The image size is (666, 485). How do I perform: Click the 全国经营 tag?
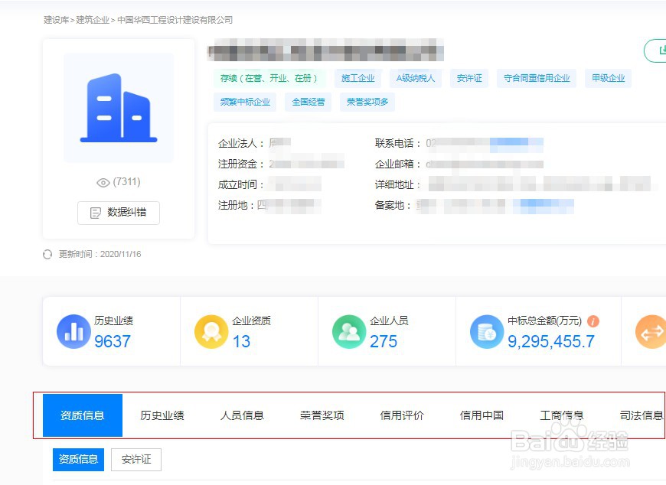click(x=307, y=102)
